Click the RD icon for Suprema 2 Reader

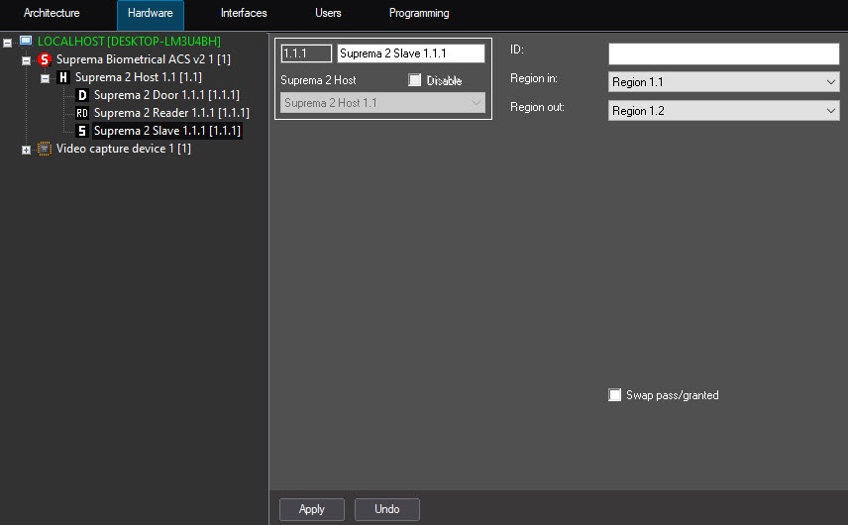click(x=82, y=113)
